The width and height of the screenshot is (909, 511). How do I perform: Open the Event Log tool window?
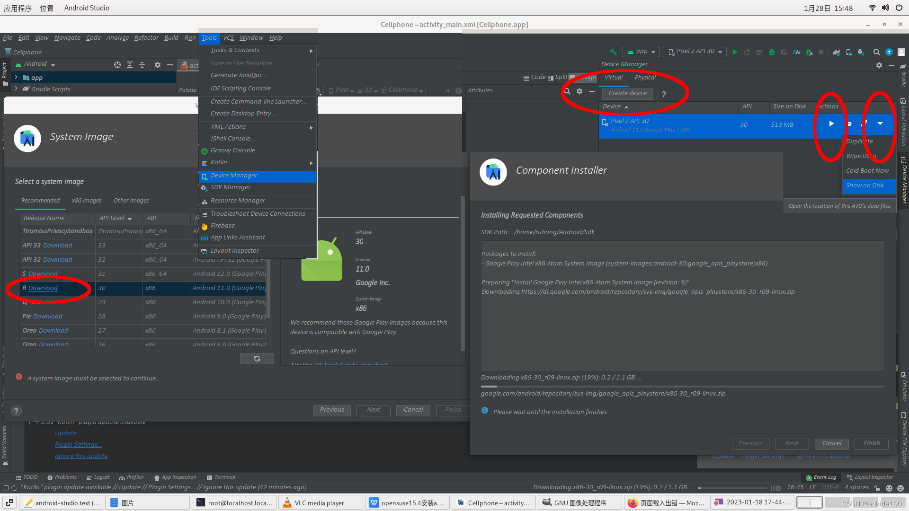[x=821, y=477]
